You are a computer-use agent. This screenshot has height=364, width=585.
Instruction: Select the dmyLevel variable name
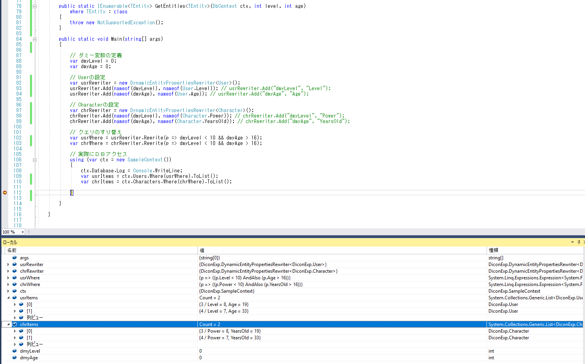tap(30, 351)
